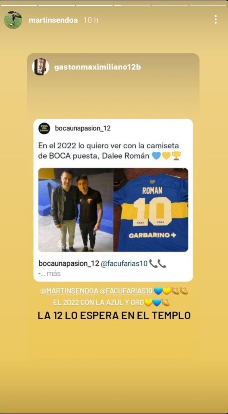Tap the Boca Una Pasion logo avatar
Screen dimensions: 228x414
tap(44, 128)
